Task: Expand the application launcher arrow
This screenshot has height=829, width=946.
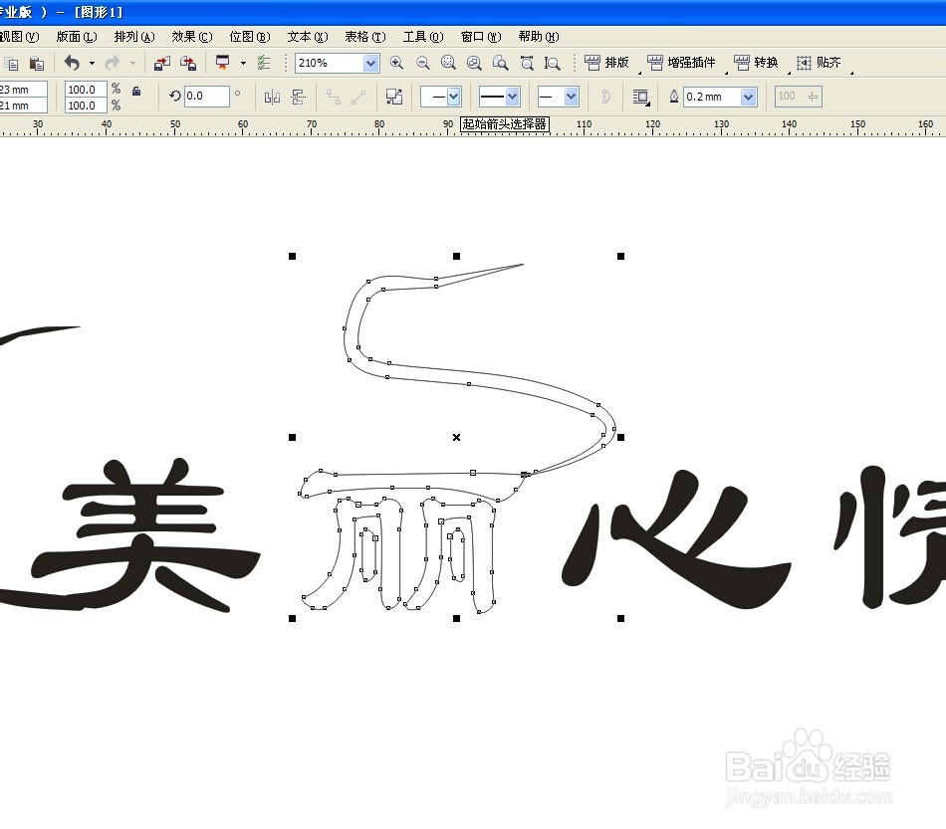Action: pos(243,63)
